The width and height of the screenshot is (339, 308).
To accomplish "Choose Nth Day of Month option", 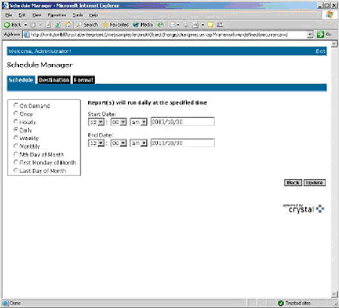I will [16, 154].
